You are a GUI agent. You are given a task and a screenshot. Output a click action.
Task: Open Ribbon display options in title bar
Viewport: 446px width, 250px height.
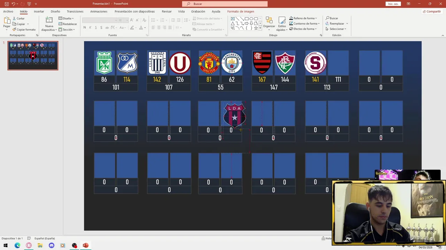point(408,4)
